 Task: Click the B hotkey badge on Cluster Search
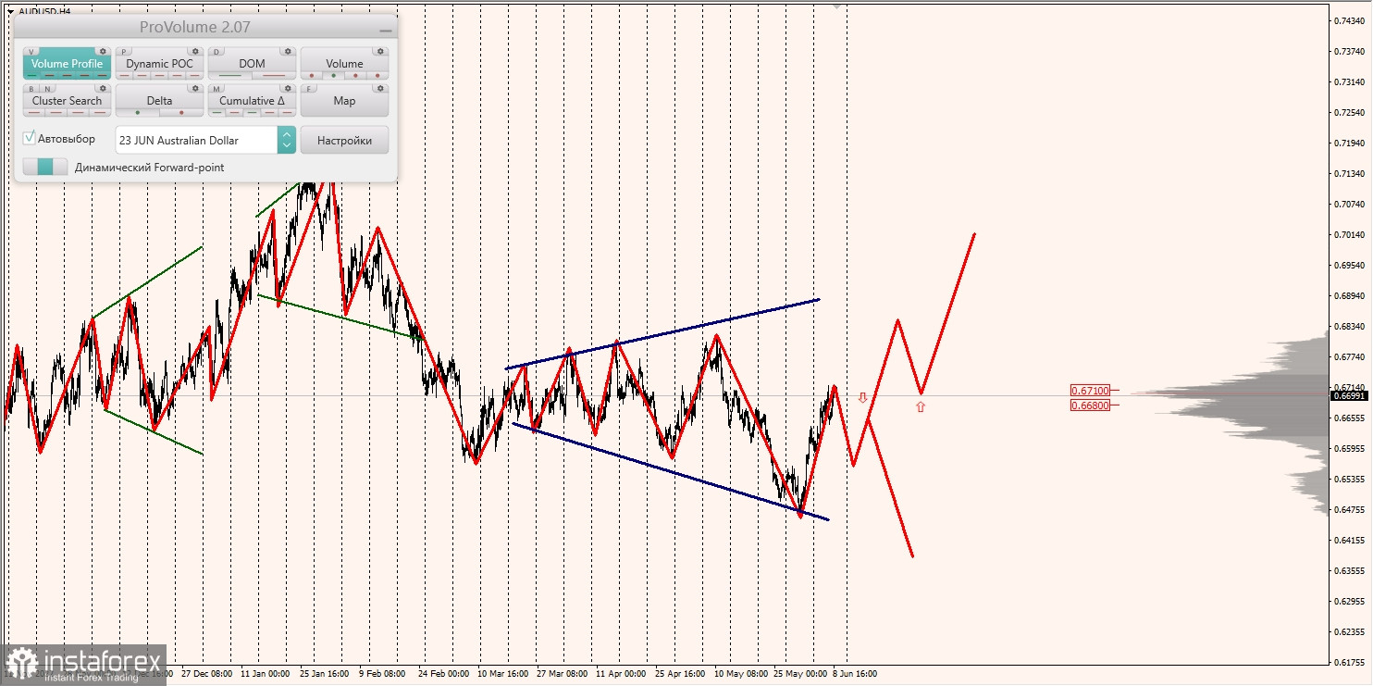tap(31, 89)
